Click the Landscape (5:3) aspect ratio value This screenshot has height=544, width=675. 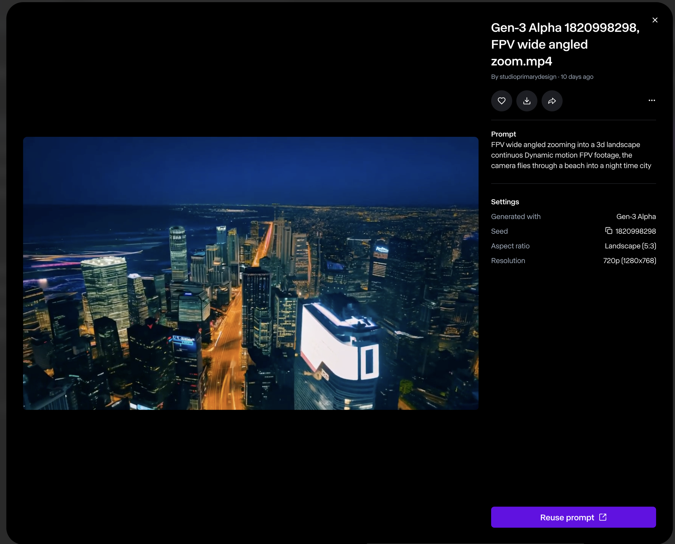[630, 246]
